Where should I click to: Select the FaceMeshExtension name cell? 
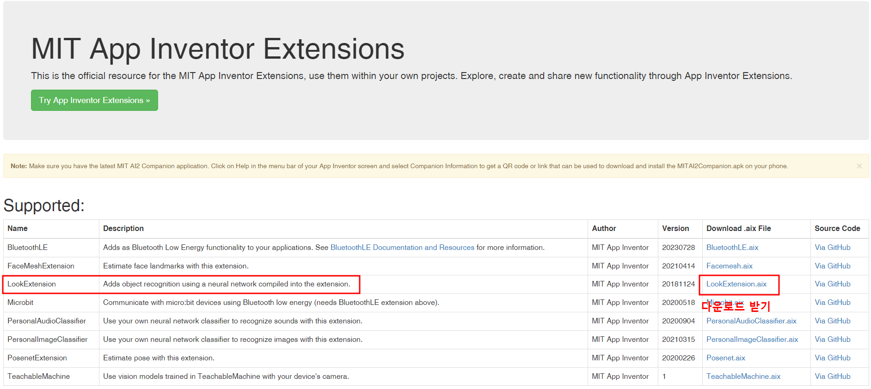(51, 266)
